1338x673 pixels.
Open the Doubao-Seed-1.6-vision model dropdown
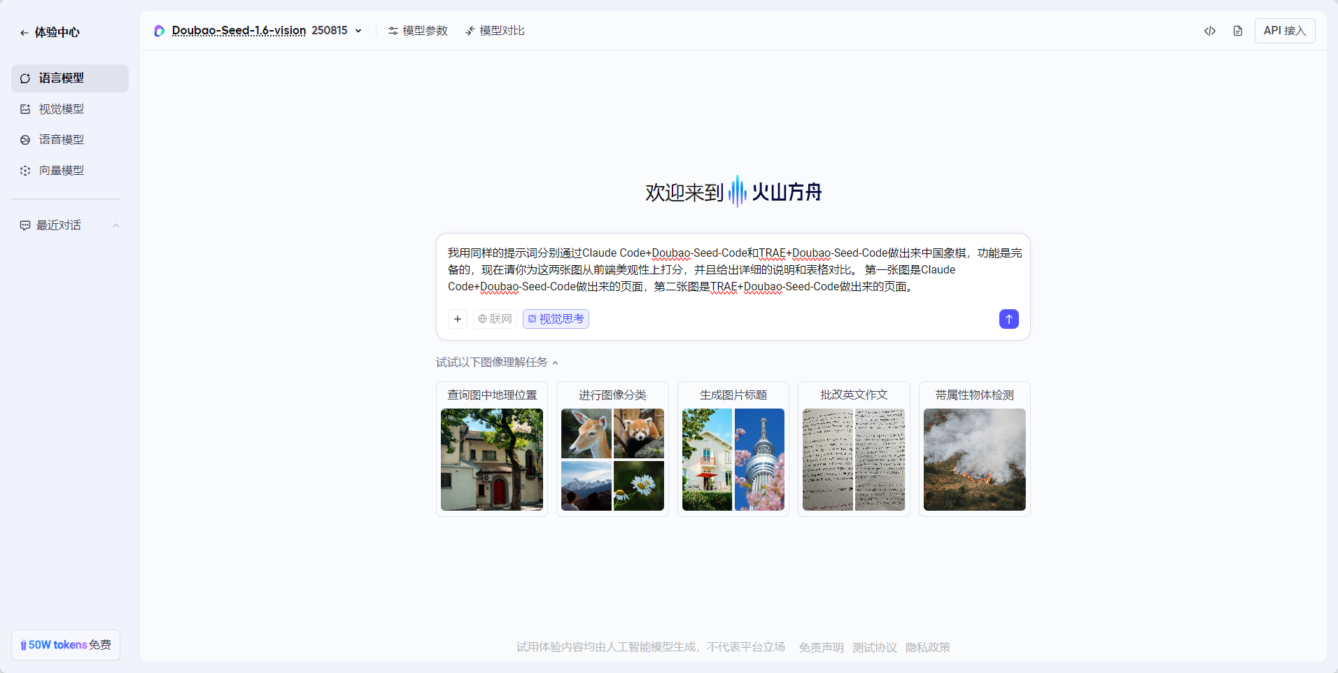pos(359,31)
